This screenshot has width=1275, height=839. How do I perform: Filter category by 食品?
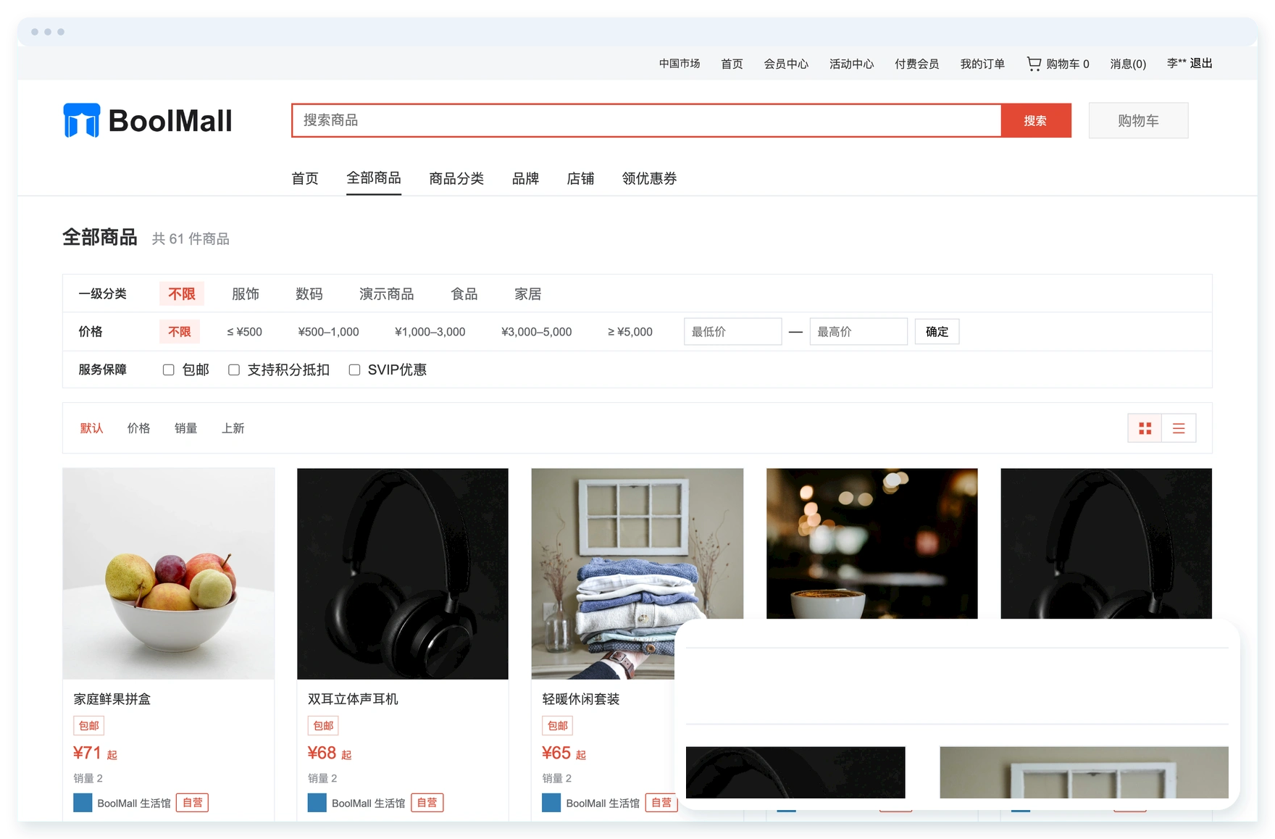tap(464, 294)
